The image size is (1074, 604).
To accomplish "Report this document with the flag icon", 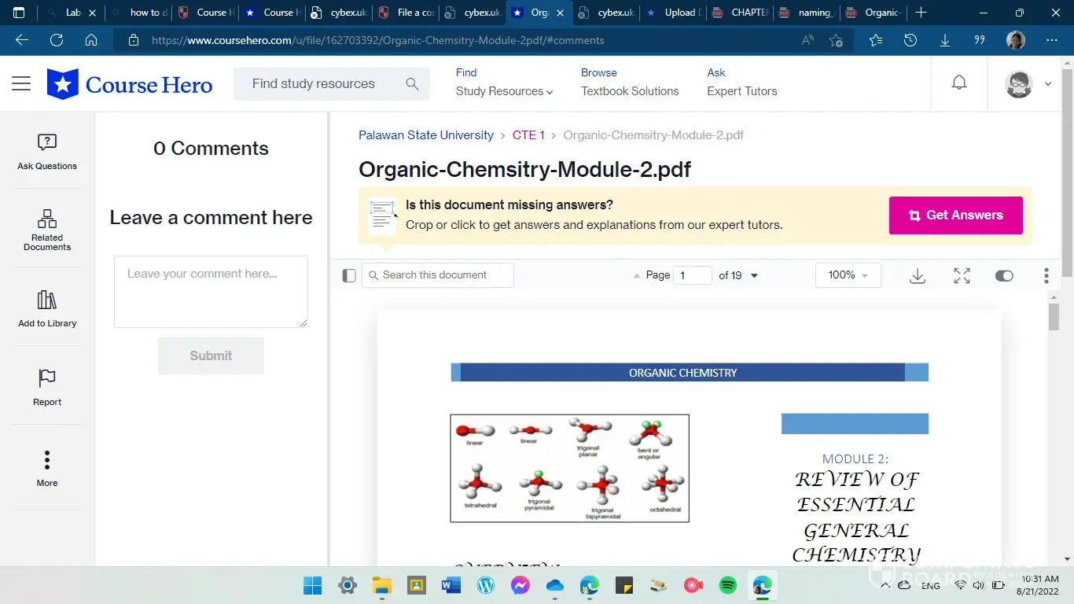I will coord(47,387).
